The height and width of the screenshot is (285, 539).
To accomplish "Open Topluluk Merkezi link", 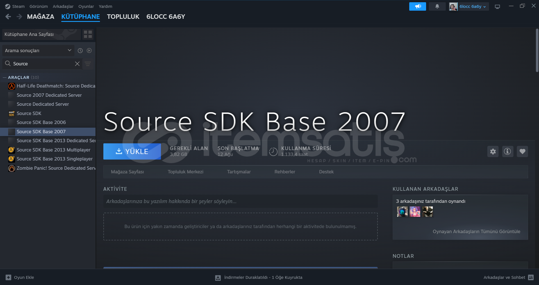I will click(x=185, y=172).
